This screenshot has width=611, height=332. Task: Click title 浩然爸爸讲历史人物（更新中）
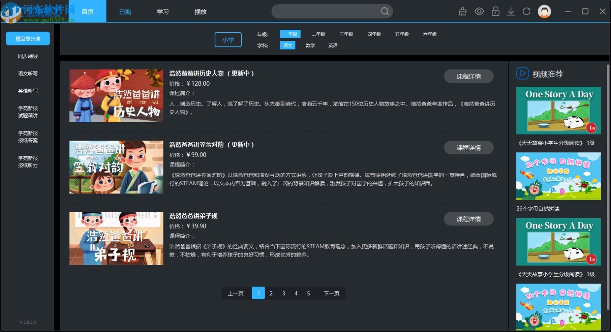click(212, 73)
